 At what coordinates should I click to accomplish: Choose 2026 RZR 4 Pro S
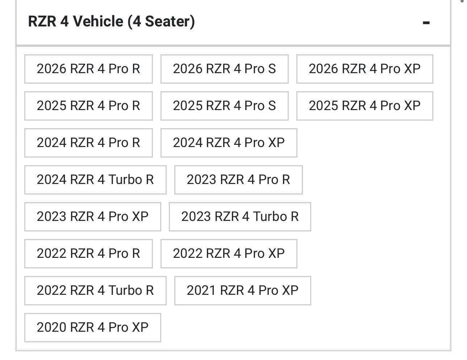click(x=224, y=69)
